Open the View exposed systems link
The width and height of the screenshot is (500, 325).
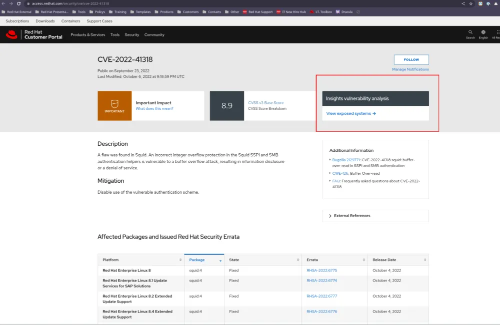tap(350, 113)
